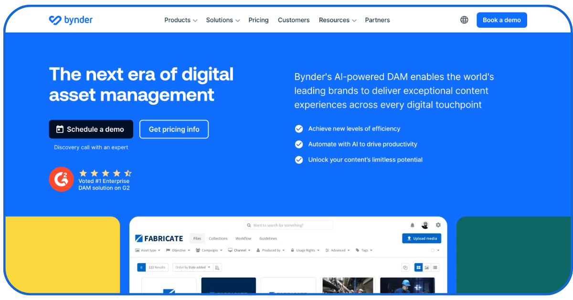Viewport: 573px width, 300px height.
Task: Click the search bar in Fabricate
Action: point(288,225)
